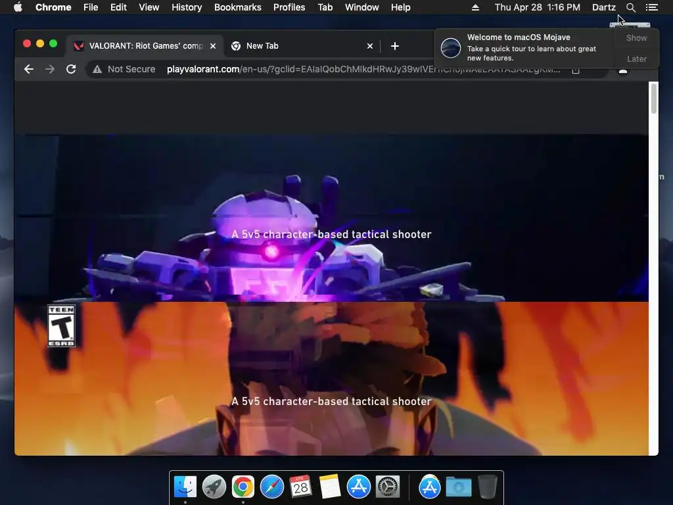Click the lower tactical shooter caption over fire
This screenshot has height=505, width=673.
click(331, 401)
